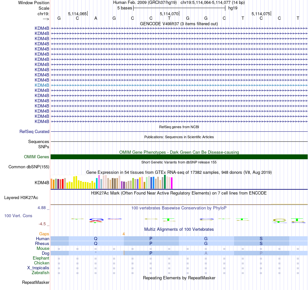
Task: Click the RefSeq Curated intron line
Action: point(179,132)
